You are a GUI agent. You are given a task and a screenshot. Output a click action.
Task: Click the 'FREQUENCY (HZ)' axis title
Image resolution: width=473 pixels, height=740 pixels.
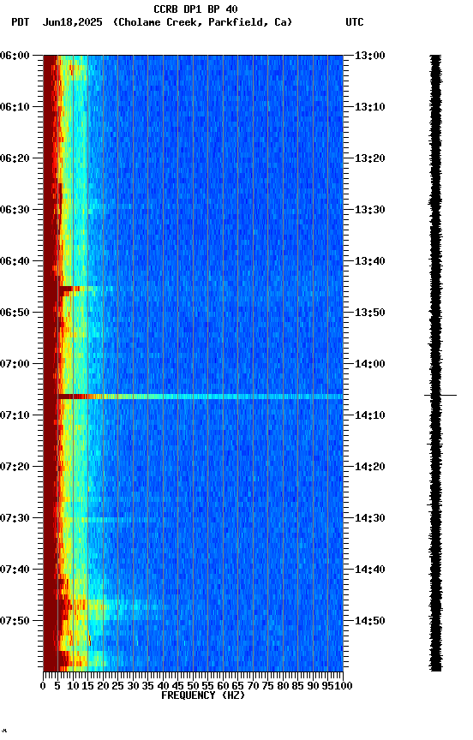203,695
